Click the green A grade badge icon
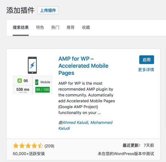166x162 pixels. (x=20, y=80)
